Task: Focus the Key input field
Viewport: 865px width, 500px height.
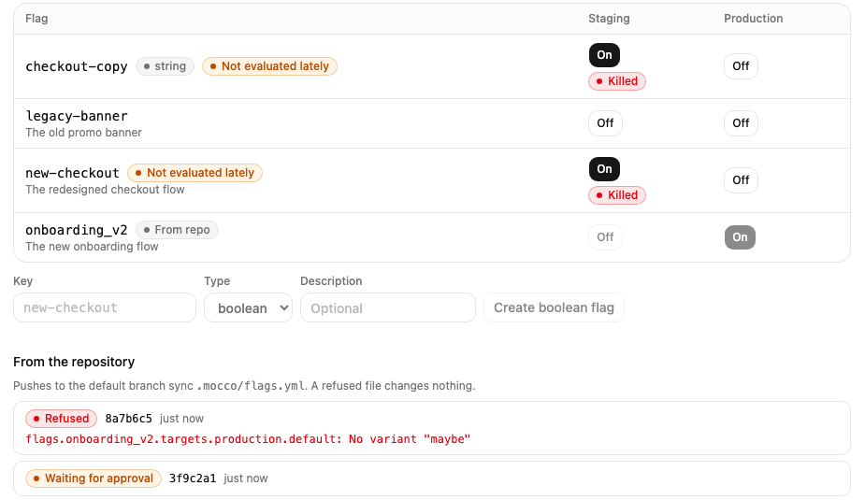Action: (105, 307)
